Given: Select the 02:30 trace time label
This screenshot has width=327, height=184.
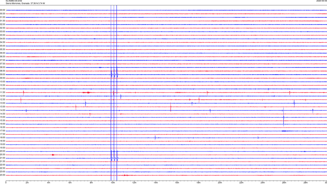Looking at the screenshot, I should point(2,28).
